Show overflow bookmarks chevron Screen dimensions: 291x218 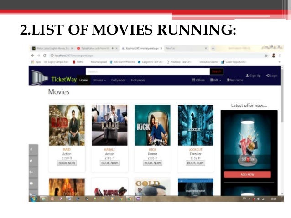point(279,62)
